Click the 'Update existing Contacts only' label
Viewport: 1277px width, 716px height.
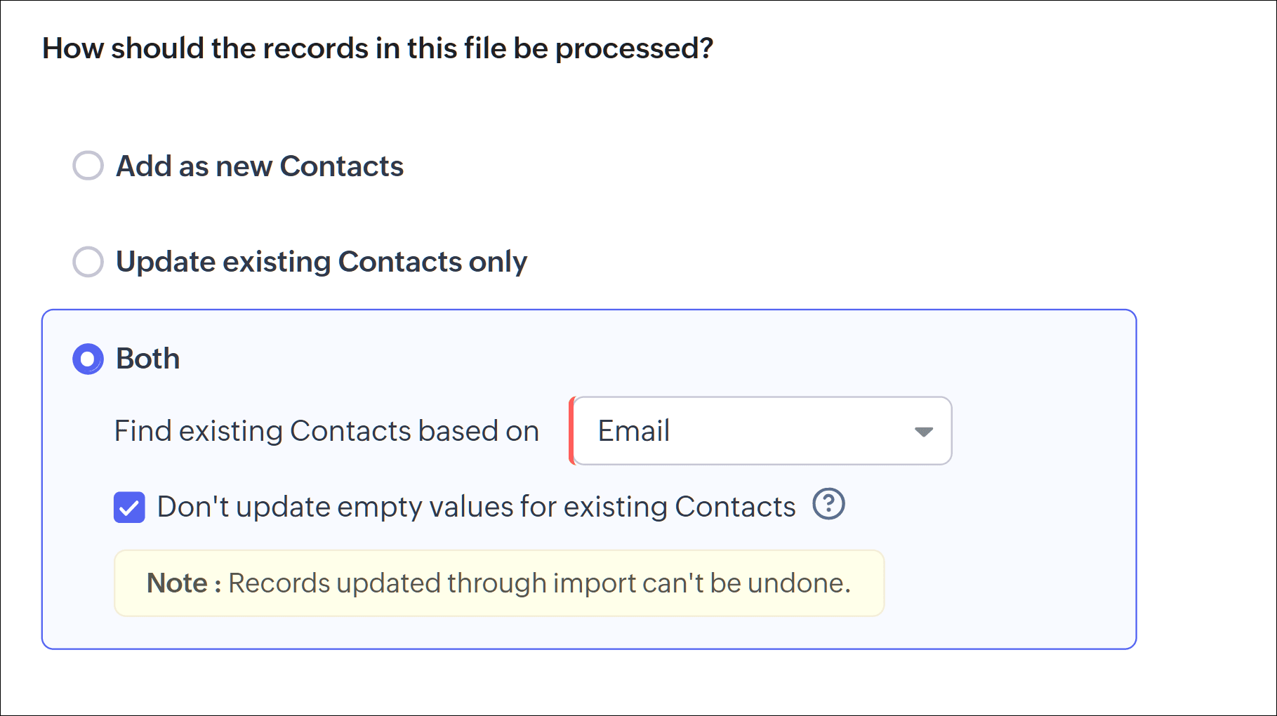pos(322,262)
